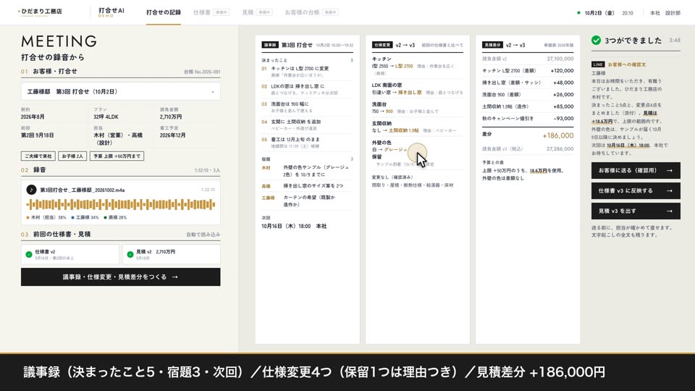Click the 自動で読み込み label
Screen dimensions: 695x391
(203, 235)
